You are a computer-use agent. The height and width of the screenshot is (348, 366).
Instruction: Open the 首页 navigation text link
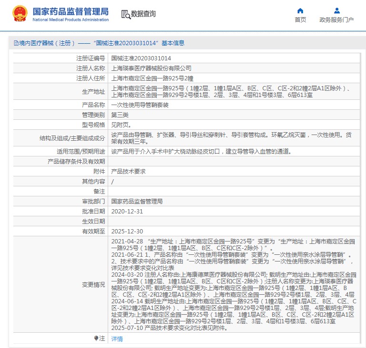click(300, 20)
